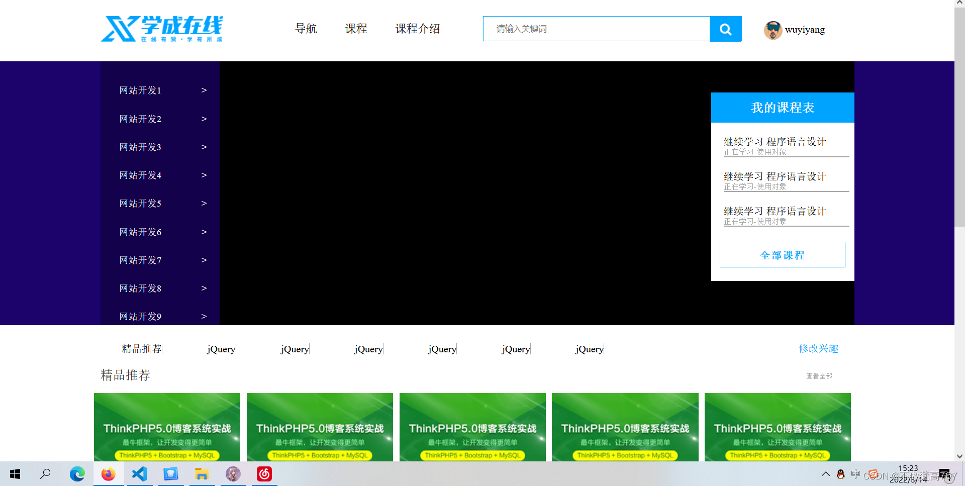Click the QQ penguin tray icon
The width and height of the screenshot is (965, 486).
(x=840, y=474)
